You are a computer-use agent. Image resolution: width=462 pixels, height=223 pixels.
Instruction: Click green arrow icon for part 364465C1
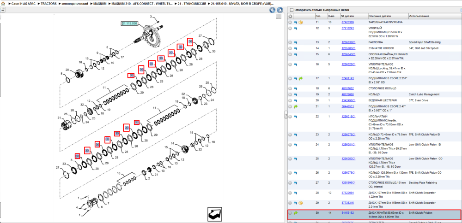(x=296, y=106)
